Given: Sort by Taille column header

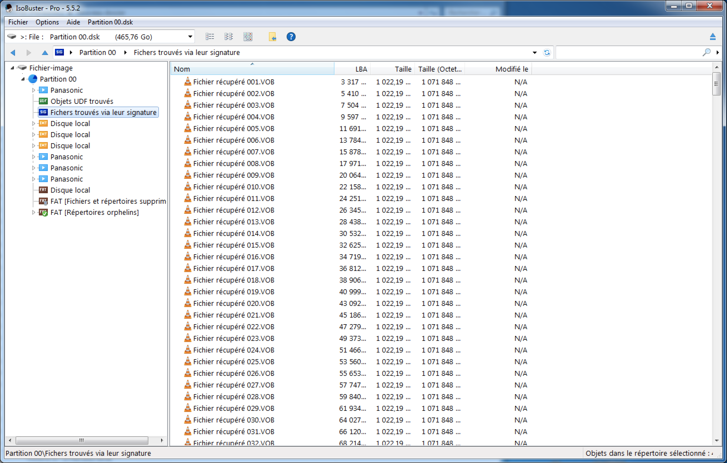Looking at the screenshot, I should [393, 69].
